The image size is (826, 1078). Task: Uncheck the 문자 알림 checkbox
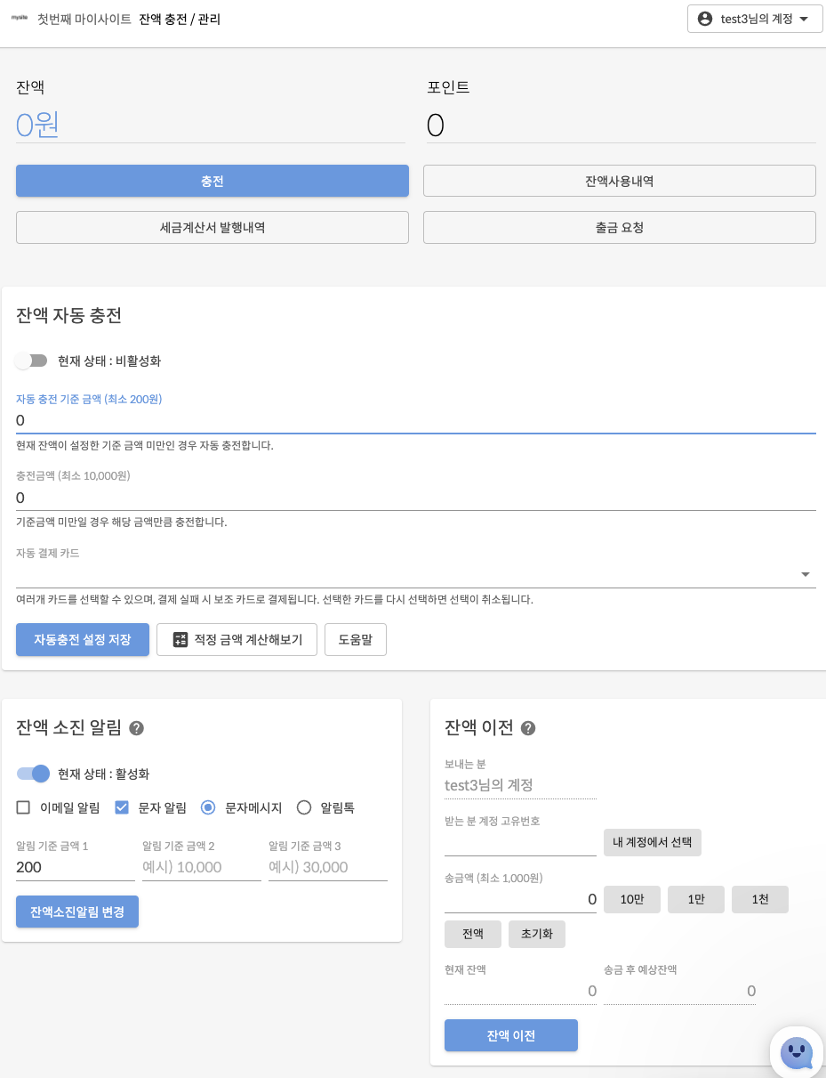coord(122,807)
